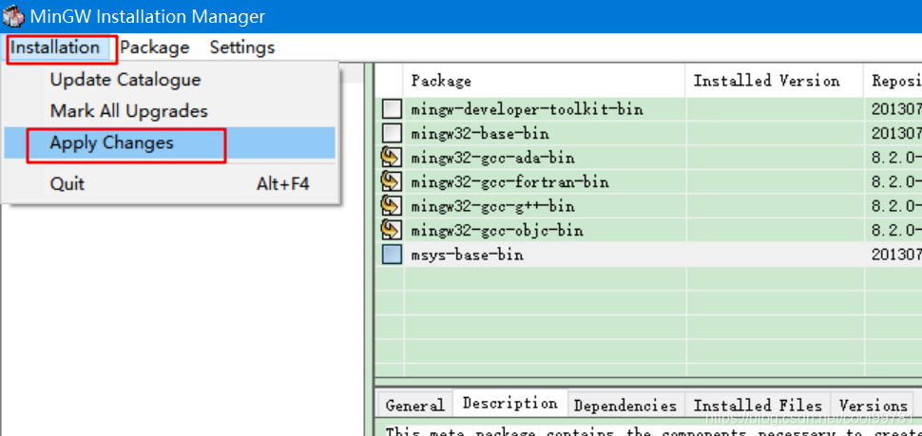Sort by the Package column header
The height and width of the screenshot is (436, 922).
[x=545, y=81]
